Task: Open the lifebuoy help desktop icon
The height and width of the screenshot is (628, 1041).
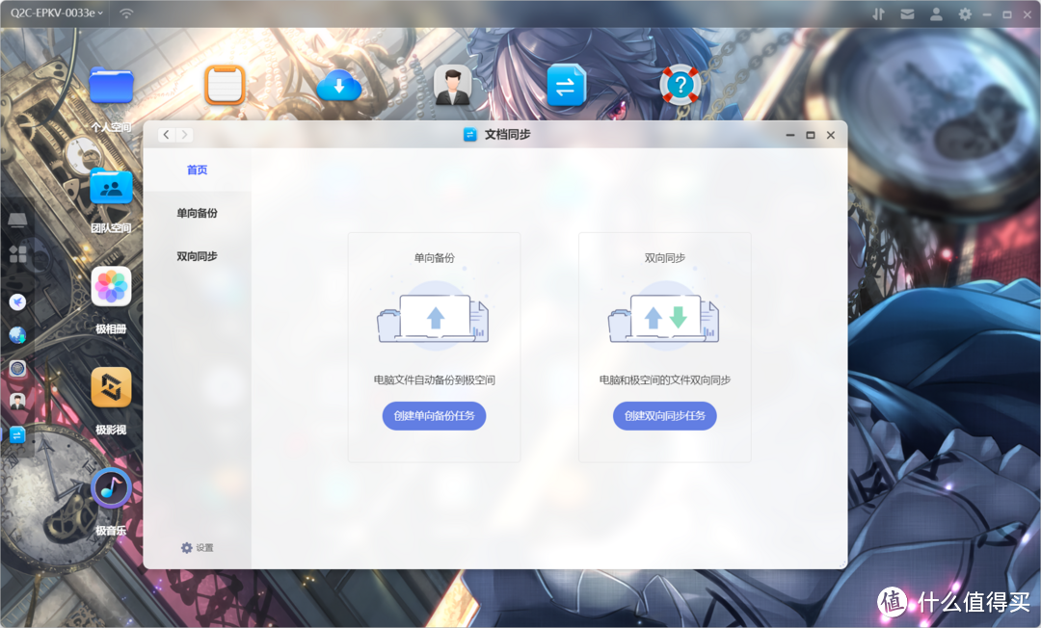Action: pos(680,85)
